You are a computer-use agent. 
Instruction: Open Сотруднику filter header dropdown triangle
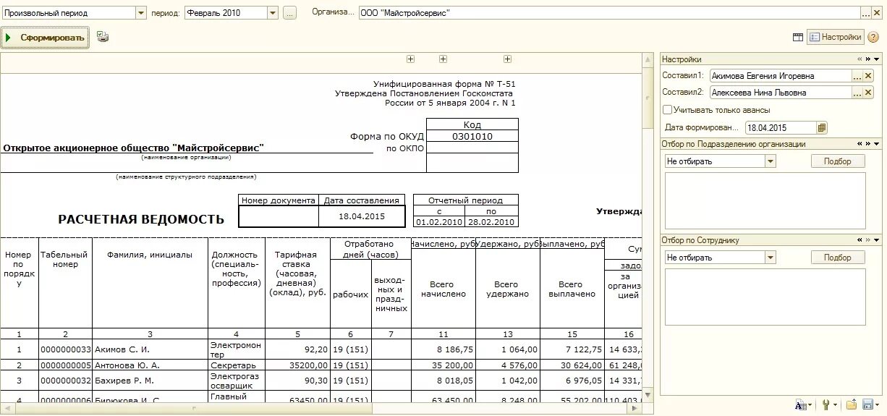pos(877,240)
